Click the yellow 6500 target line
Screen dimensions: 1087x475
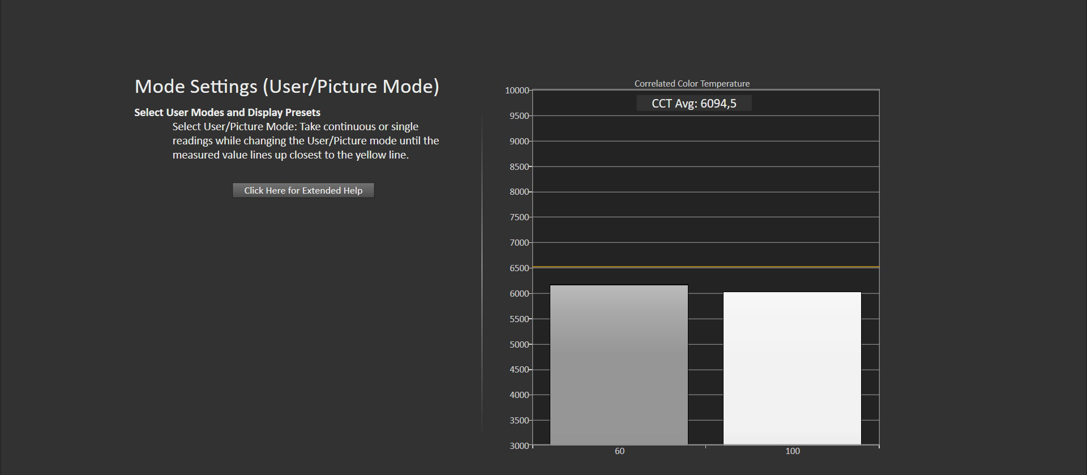click(706, 267)
